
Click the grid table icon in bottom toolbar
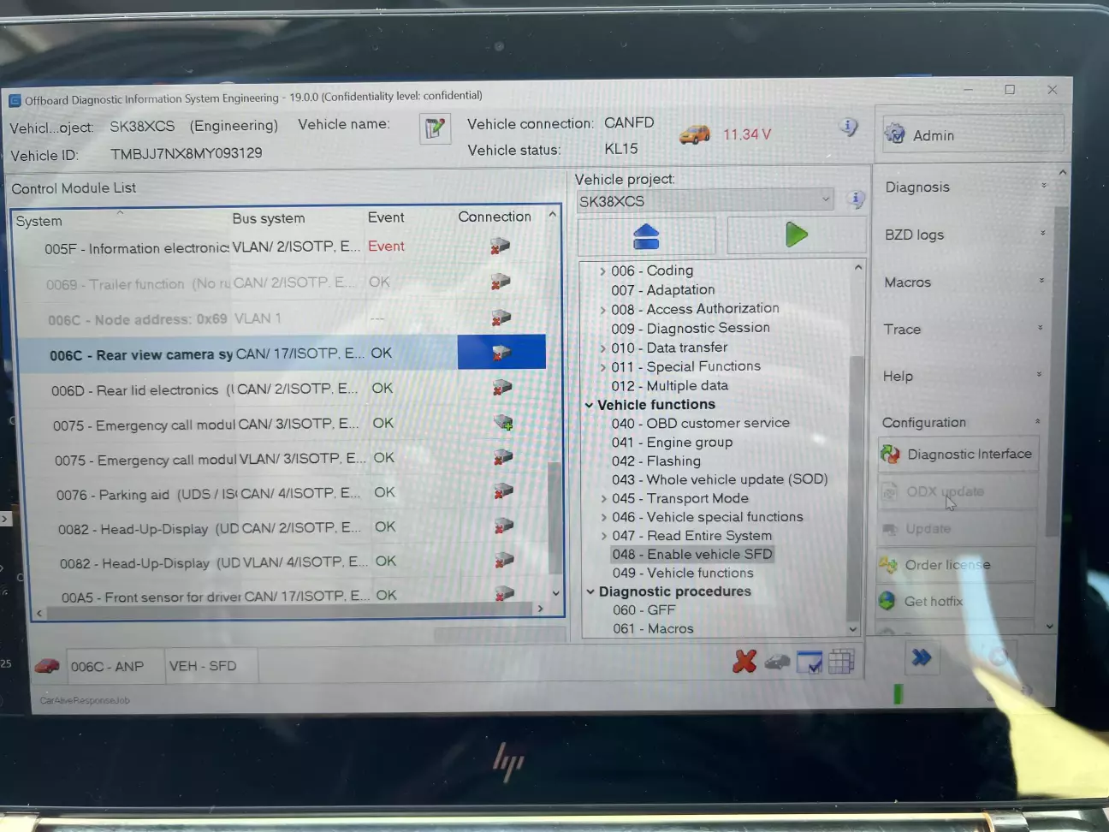[841, 662]
